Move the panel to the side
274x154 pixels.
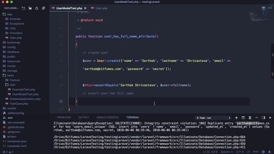coord(263,118)
